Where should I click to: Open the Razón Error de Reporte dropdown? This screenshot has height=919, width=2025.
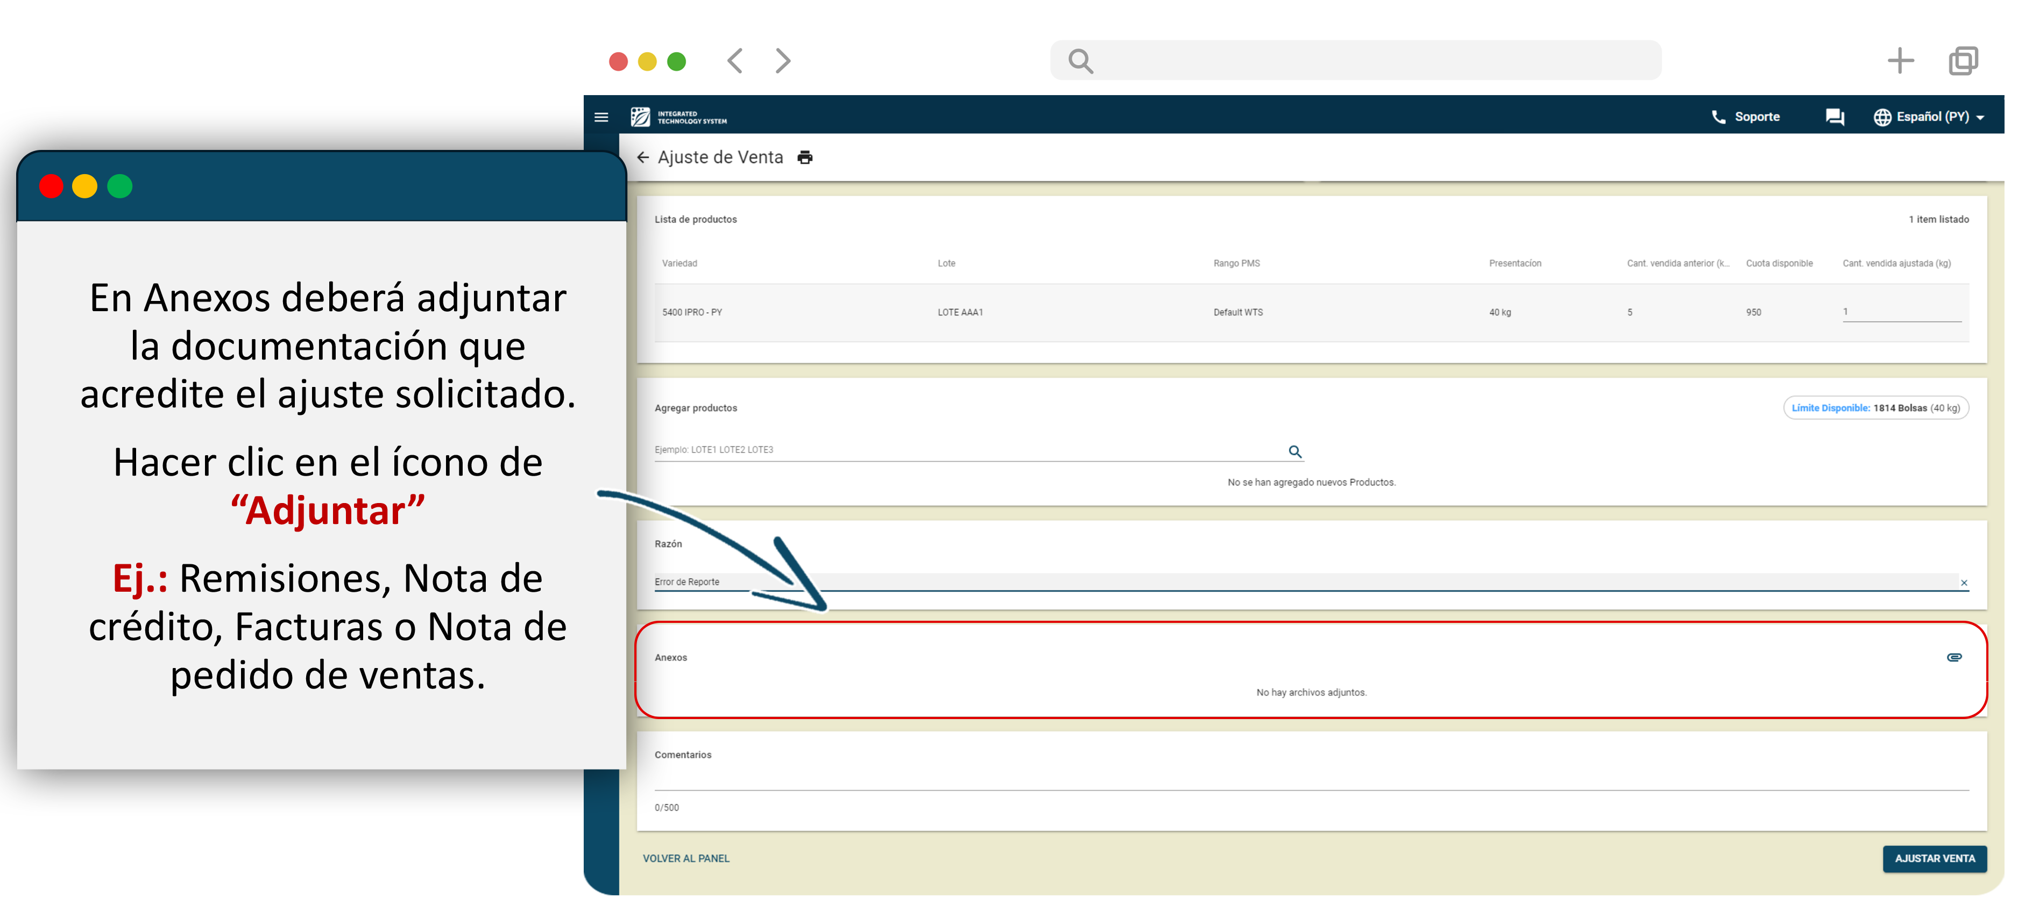coord(1258,582)
